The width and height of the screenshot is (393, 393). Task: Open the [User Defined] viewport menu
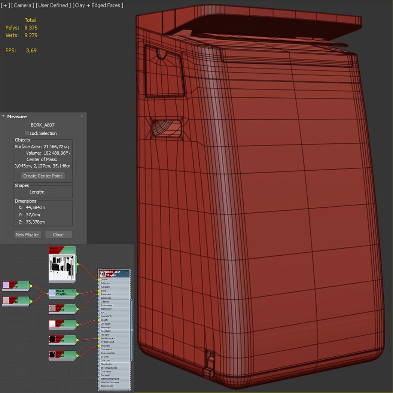click(x=54, y=5)
